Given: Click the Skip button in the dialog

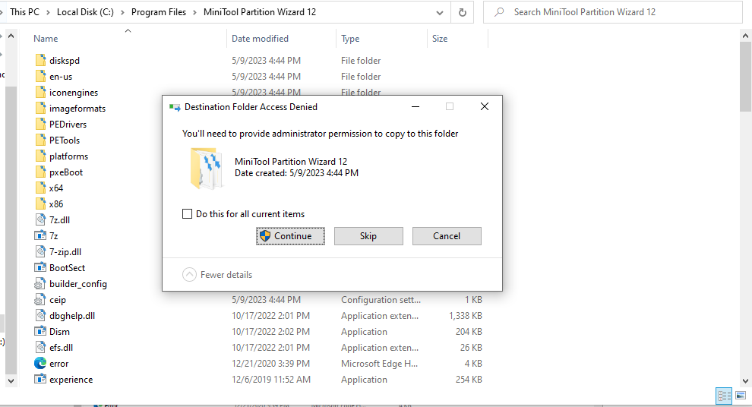Looking at the screenshot, I should (368, 236).
